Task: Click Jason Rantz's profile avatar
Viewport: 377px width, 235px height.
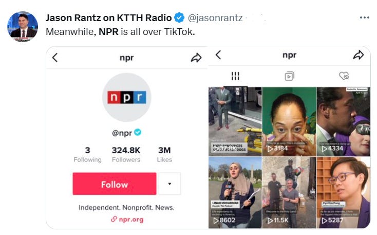Action: point(23,27)
